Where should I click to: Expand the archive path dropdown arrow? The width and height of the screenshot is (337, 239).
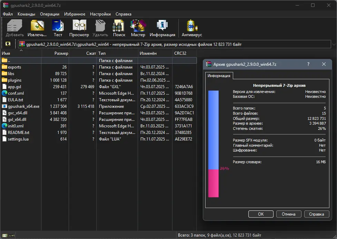coord(334,44)
